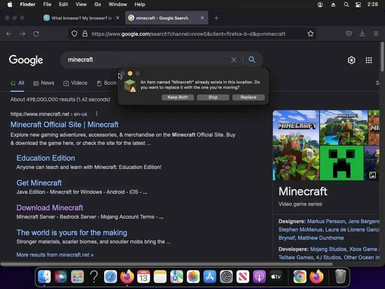Open Finder from the Dock
The height and width of the screenshot is (289, 385).
point(44,277)
